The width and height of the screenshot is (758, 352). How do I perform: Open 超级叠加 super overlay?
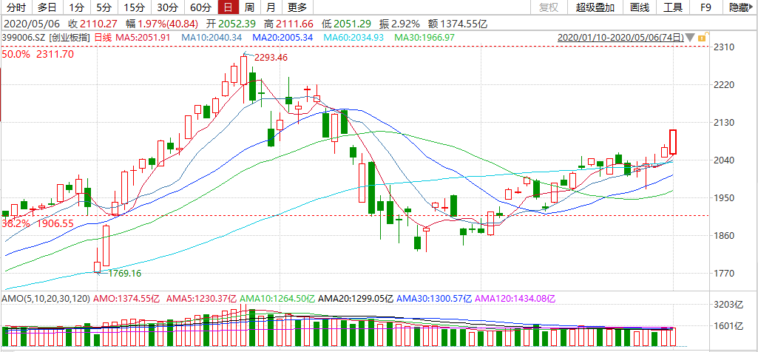[x=595, y=7]
